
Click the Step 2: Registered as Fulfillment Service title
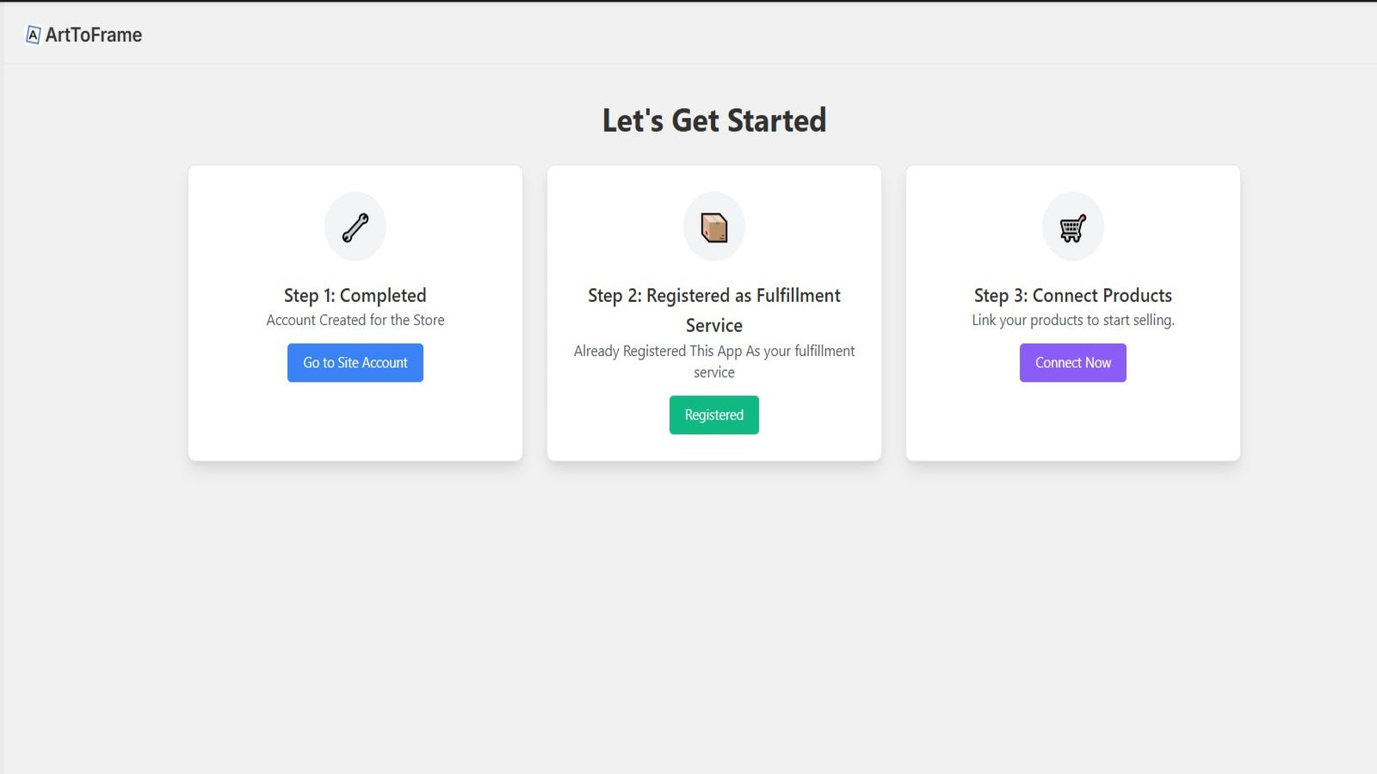point(714,310)
